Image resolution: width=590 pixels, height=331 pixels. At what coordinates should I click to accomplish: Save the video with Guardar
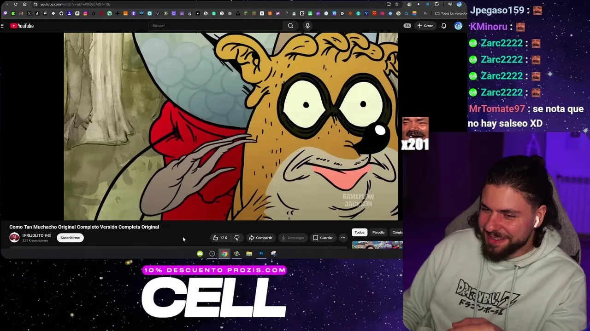pos(323,238)
